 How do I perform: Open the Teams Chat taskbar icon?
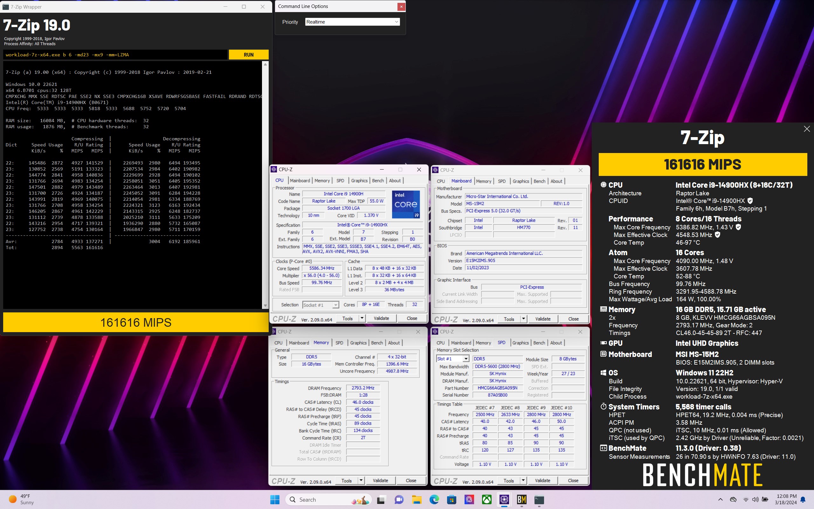[x=399, y=499]
